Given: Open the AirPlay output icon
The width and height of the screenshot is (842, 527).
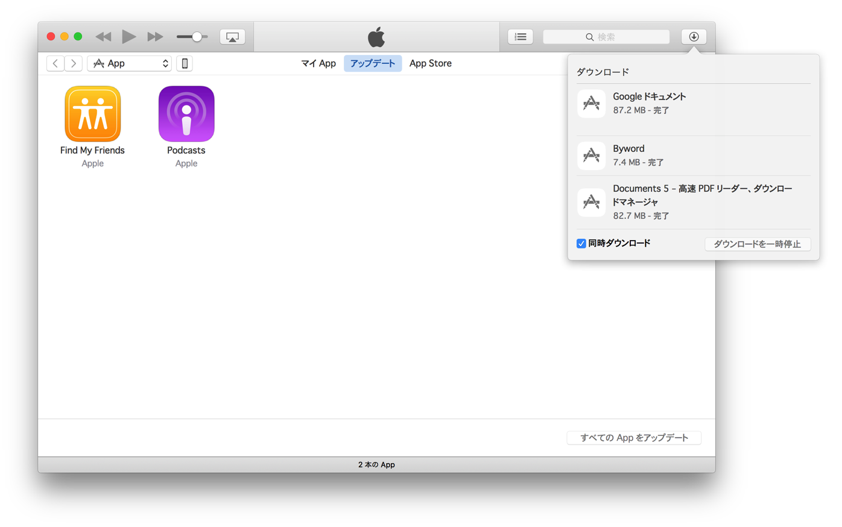Looking at the screenshot, I should 232,37.
